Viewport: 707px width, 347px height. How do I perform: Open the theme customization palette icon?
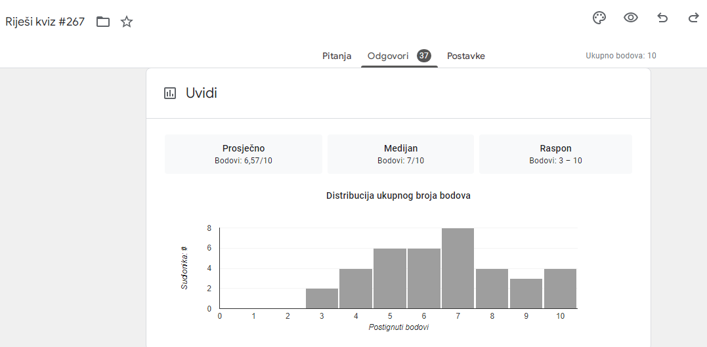point(599,18)
